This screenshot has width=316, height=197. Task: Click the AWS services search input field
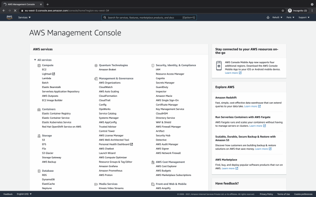(149, 18)
